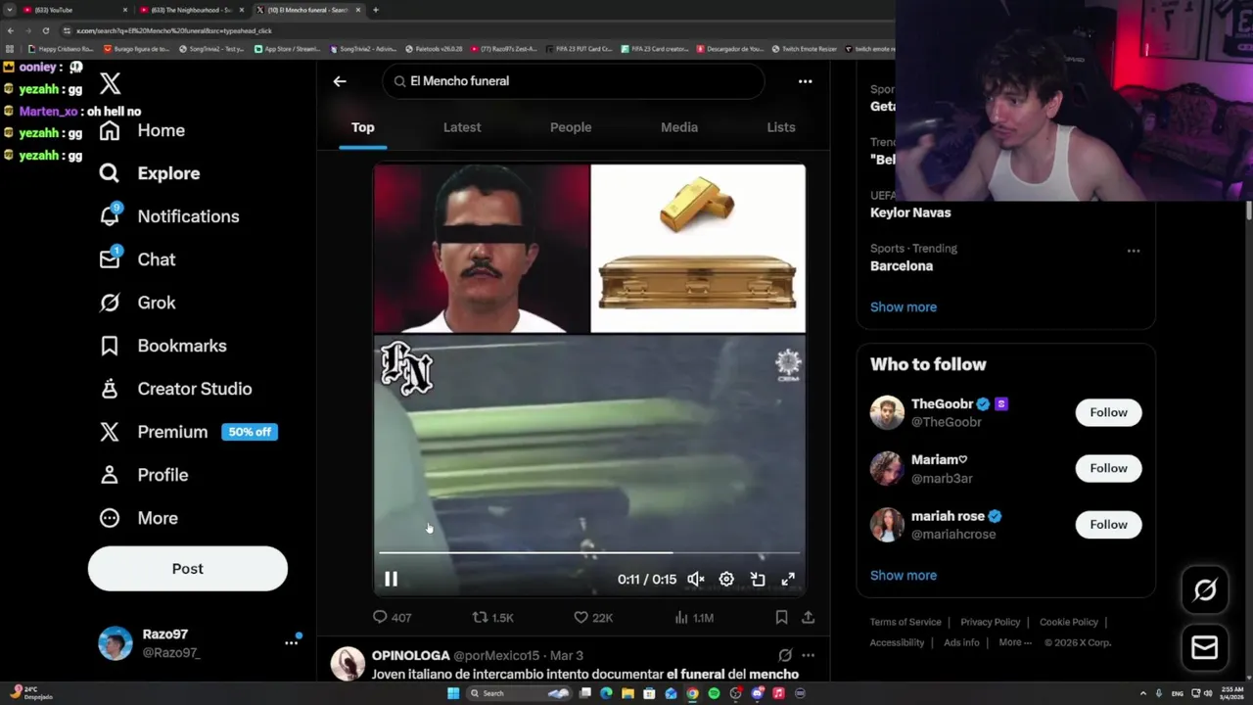Image resolution: width=1253 pixels, height=705 pixels.
Task: Follow Mariam
Action: [1108, 468]
